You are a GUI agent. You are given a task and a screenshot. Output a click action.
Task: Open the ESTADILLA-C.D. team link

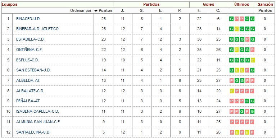(30, 39)
